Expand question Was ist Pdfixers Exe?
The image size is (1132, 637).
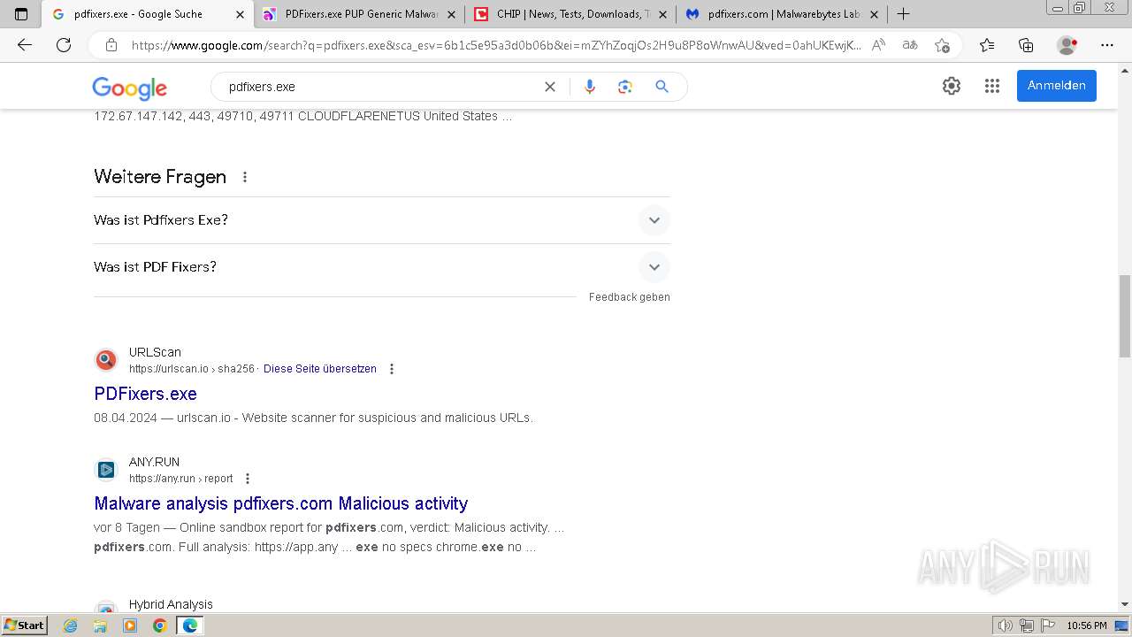[x=382, y=220]
